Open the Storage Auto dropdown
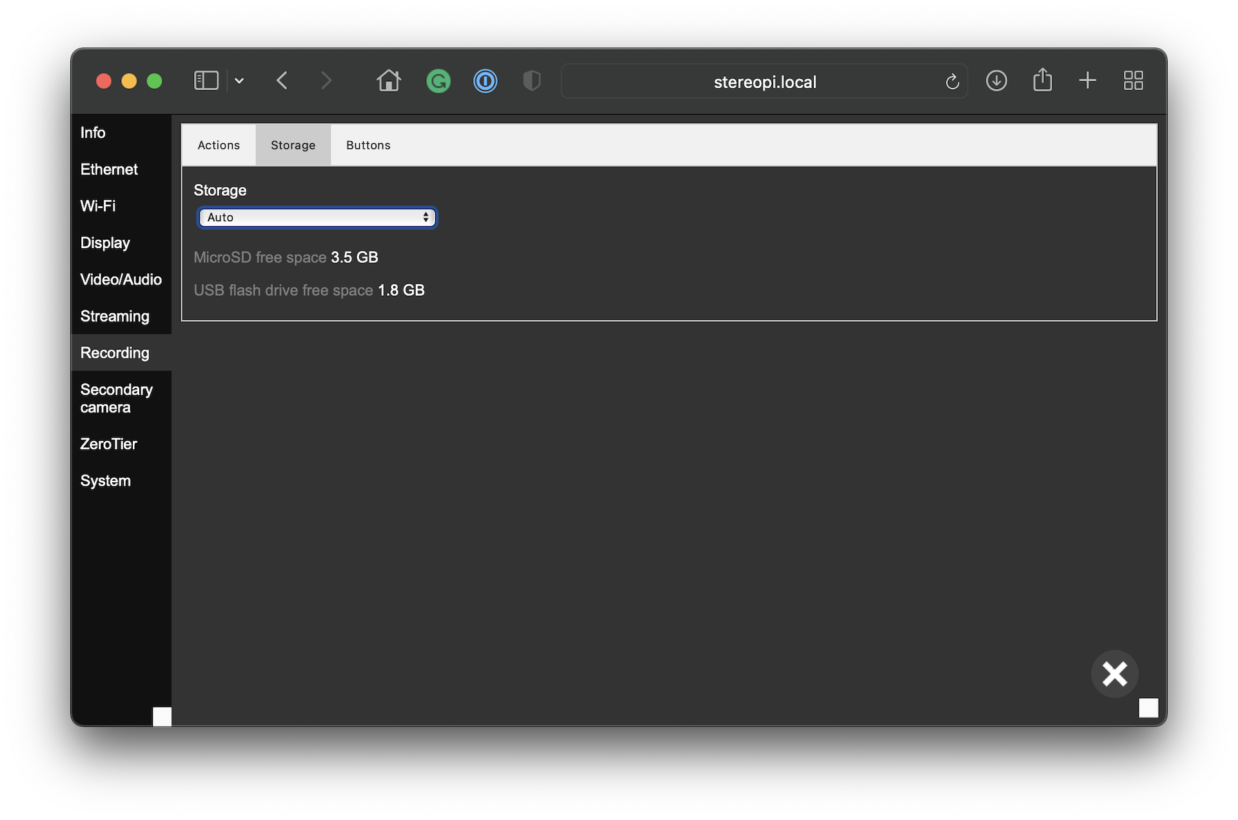 [x=317, y=217]
